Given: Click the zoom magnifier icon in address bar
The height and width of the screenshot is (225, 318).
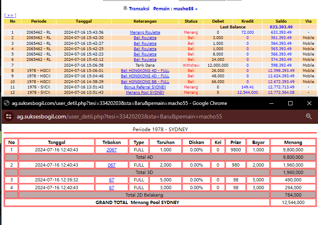Looking at the screenshot, I should (309, 116).
